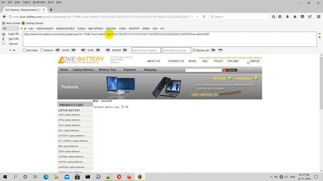
Task: Expand the UNION BASED menu
Action: click(x=45, y=29)
